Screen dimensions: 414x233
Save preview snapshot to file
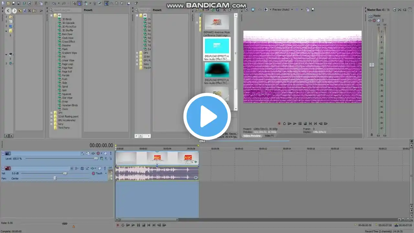click(x=312, y=9)
